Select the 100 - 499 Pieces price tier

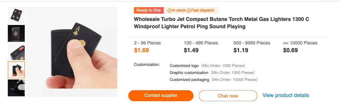[201, 47]
